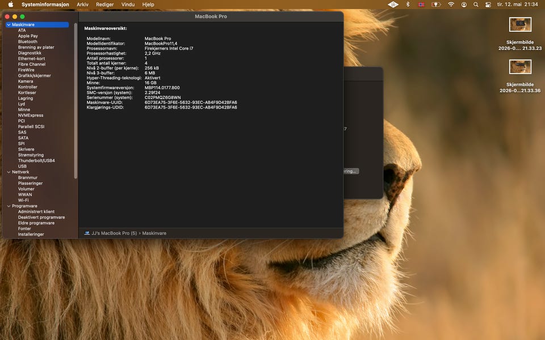Image resolution: width=545 pixels, height=340 pixels.
Task: Select Fonter under Programvare
Action: tap(24, 228)
